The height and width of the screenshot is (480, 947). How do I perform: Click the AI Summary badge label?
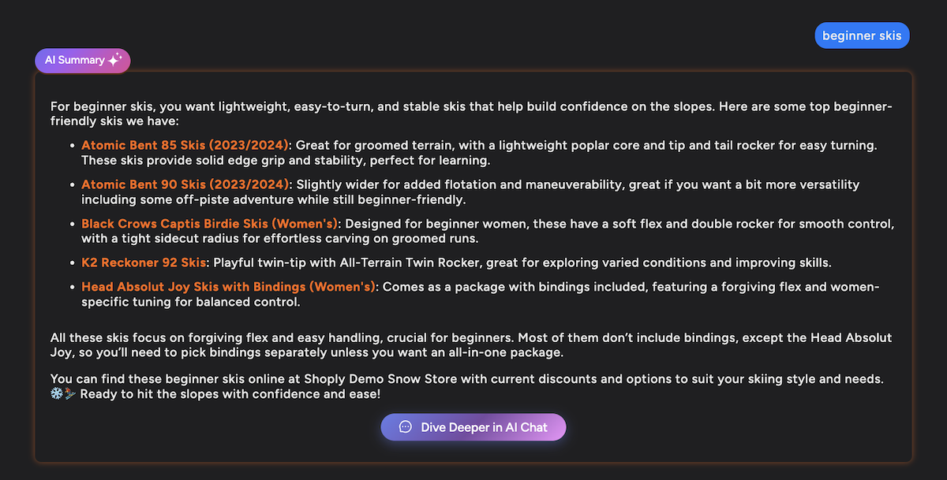(x=75, y=60)
